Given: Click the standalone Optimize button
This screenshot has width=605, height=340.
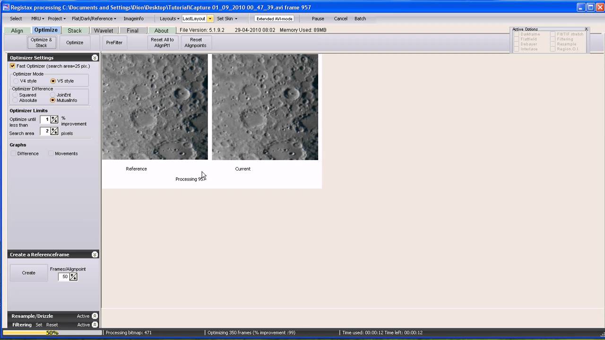Looking at the screenshot, I should coord(75,42).
